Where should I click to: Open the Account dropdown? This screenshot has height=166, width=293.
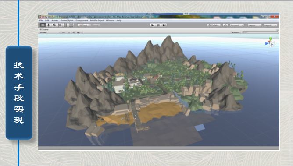(237, 25)
